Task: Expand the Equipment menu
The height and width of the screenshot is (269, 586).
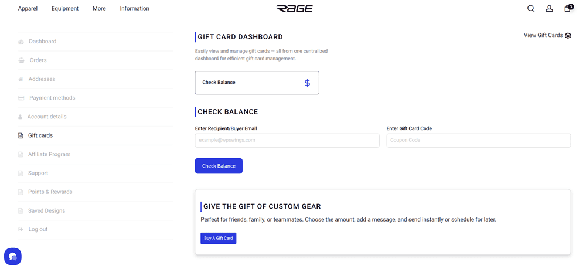Action: pyautogui.click(x=65, y=9)
